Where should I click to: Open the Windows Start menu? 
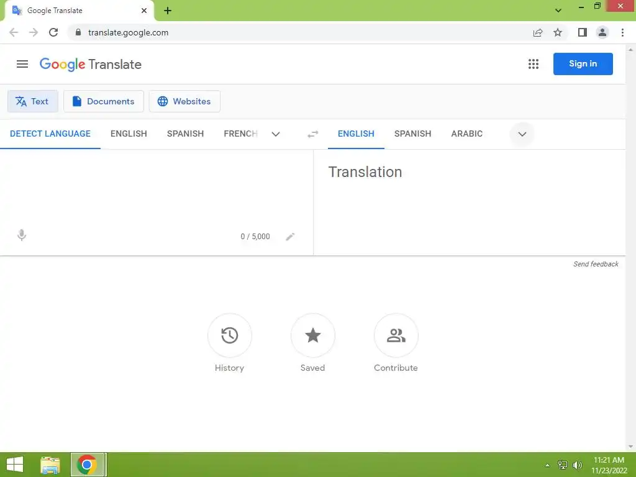[15, 465]
